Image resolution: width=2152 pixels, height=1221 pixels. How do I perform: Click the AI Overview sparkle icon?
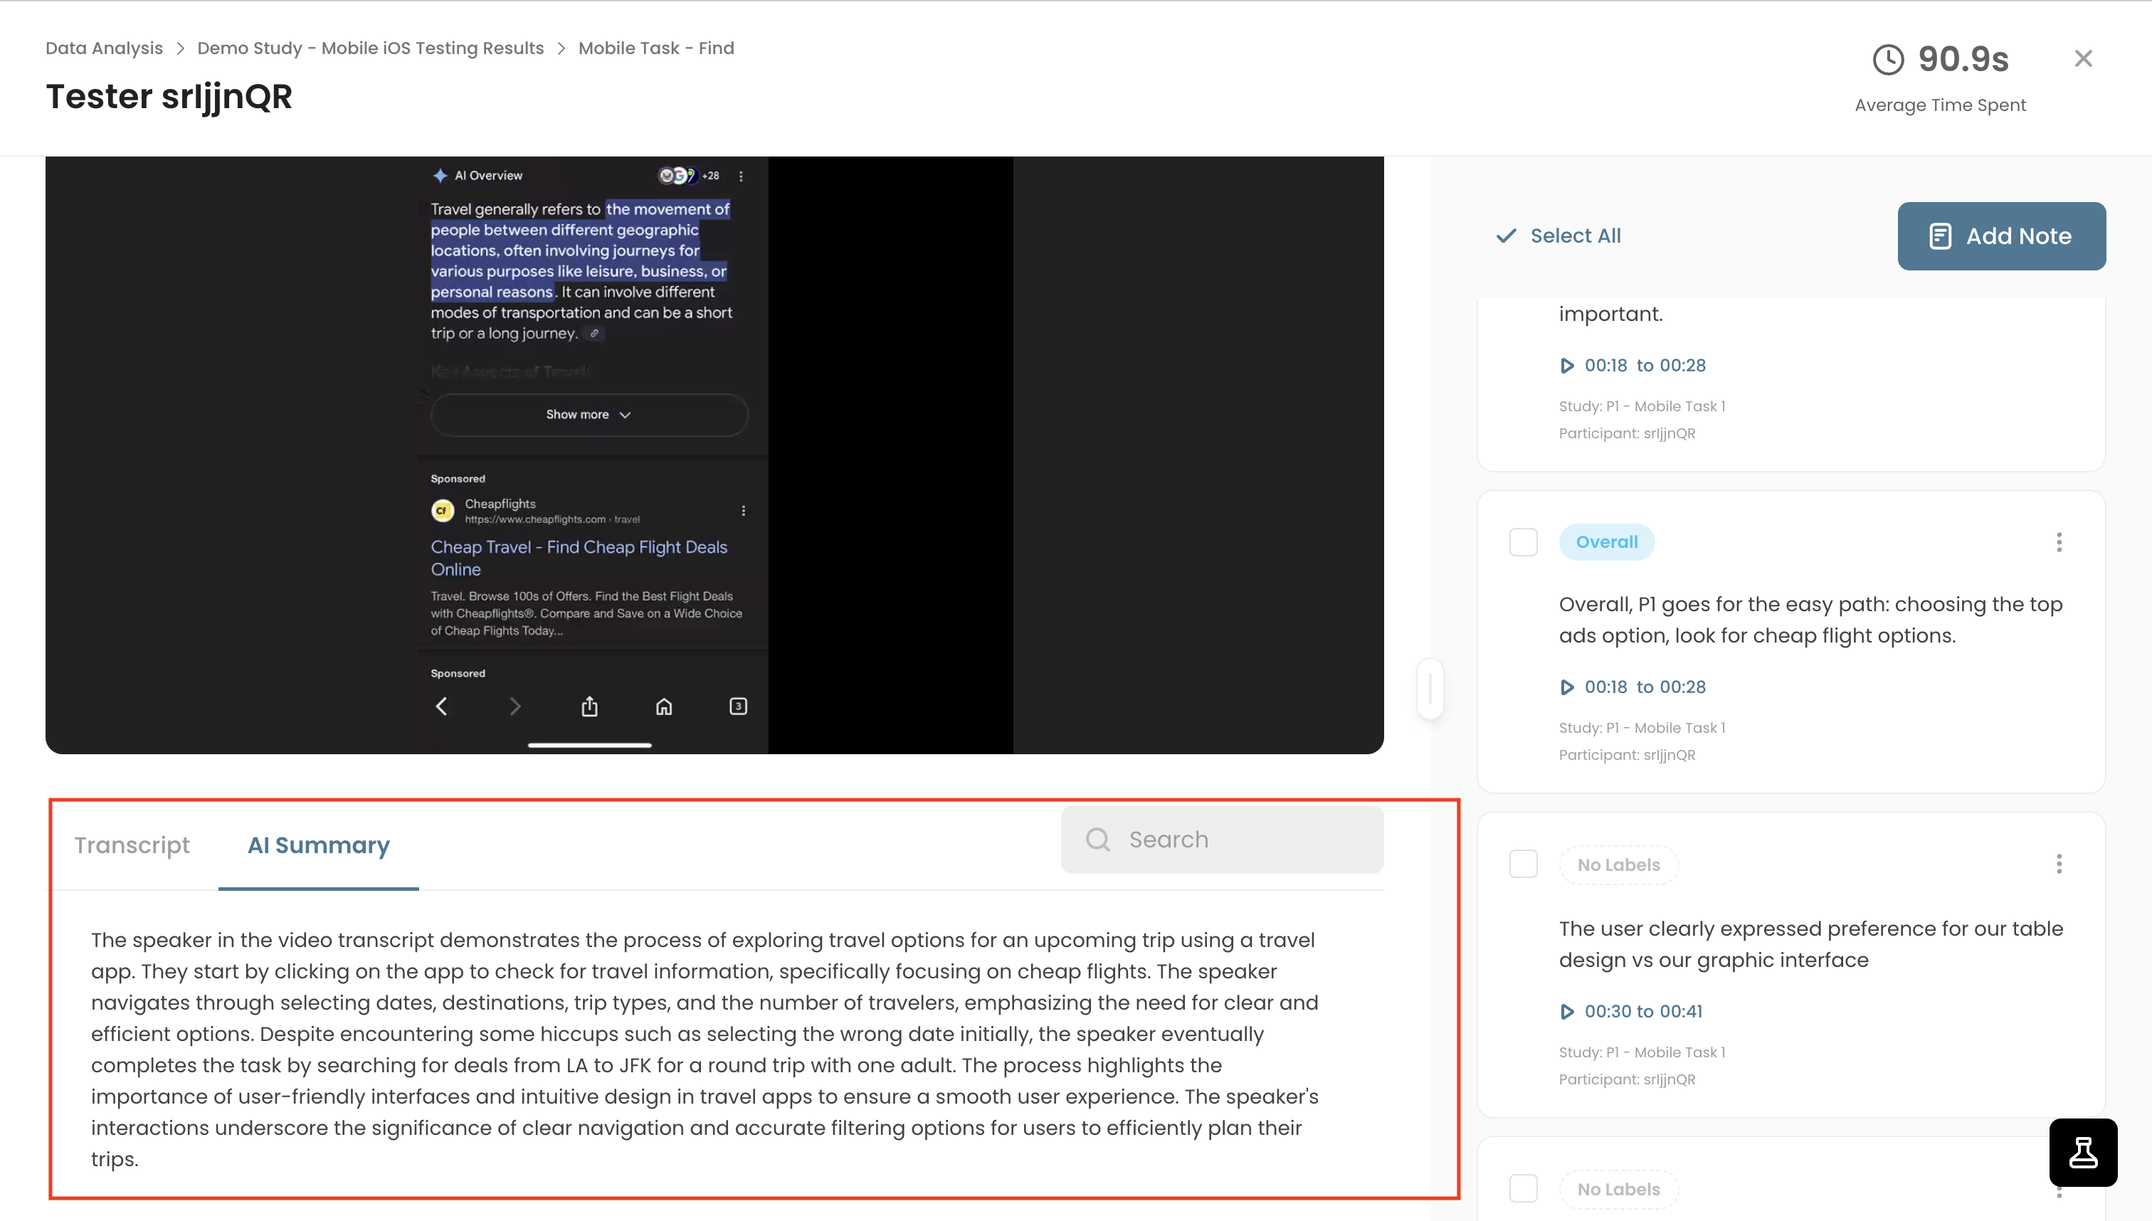[x=440, y=175]
